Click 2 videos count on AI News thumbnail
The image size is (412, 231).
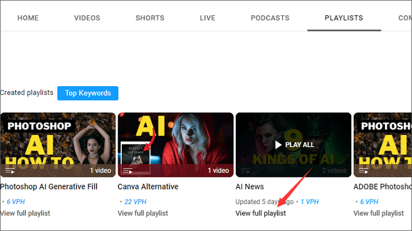[x=334, y=171]
